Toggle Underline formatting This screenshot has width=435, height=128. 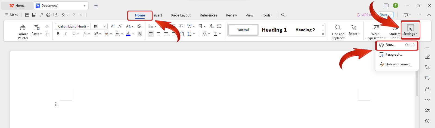[74, 34]
